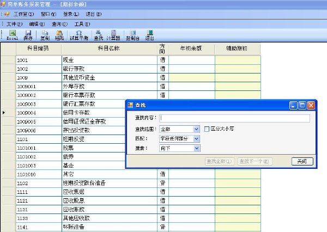Click the 年初余额 cell for 现金 row

click(192, 60)
